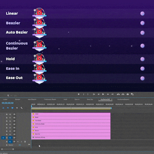
Task: Switch to the Ease Out sequence tab
Action: tap(90, 99)
